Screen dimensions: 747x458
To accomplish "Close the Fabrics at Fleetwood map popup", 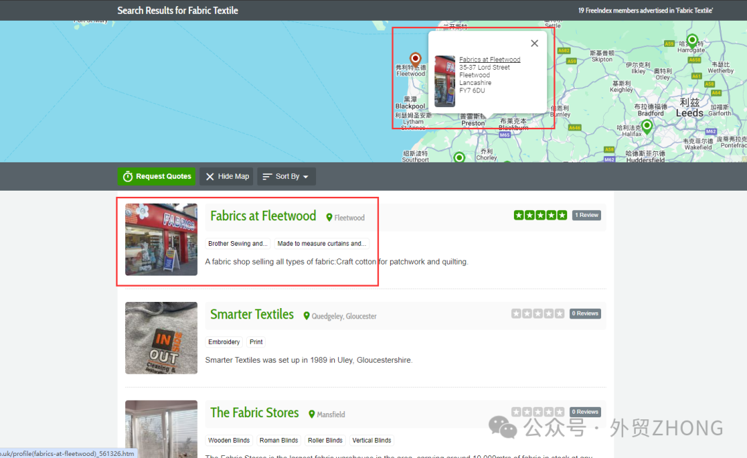I will pos(534,44).
